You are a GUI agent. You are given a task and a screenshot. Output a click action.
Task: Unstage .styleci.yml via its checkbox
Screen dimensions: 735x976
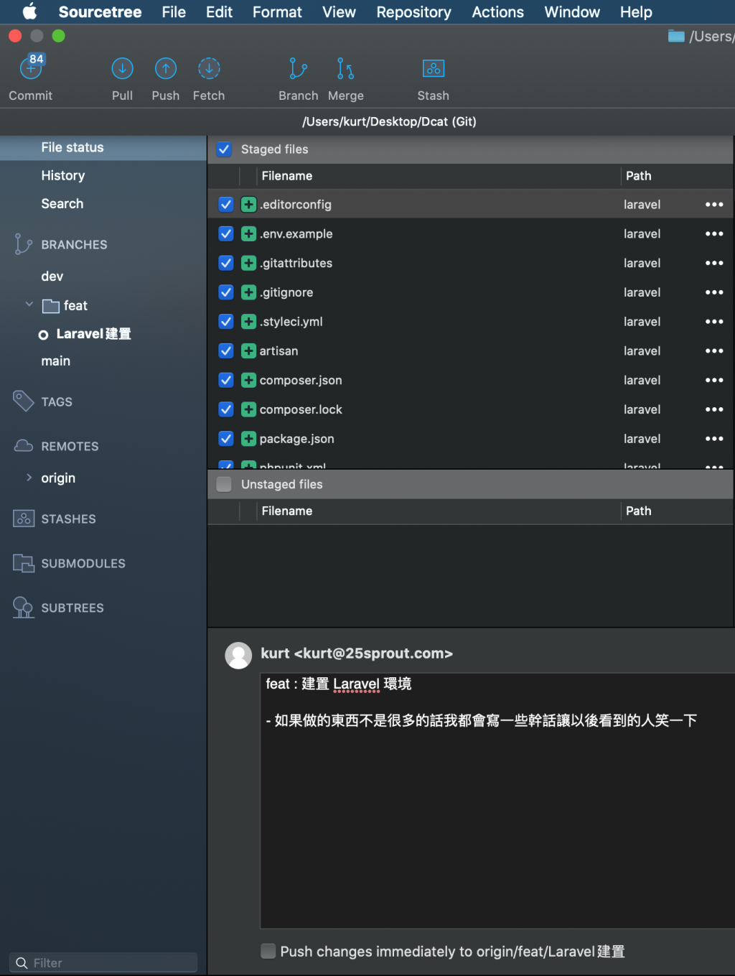(x=226, y=322)
